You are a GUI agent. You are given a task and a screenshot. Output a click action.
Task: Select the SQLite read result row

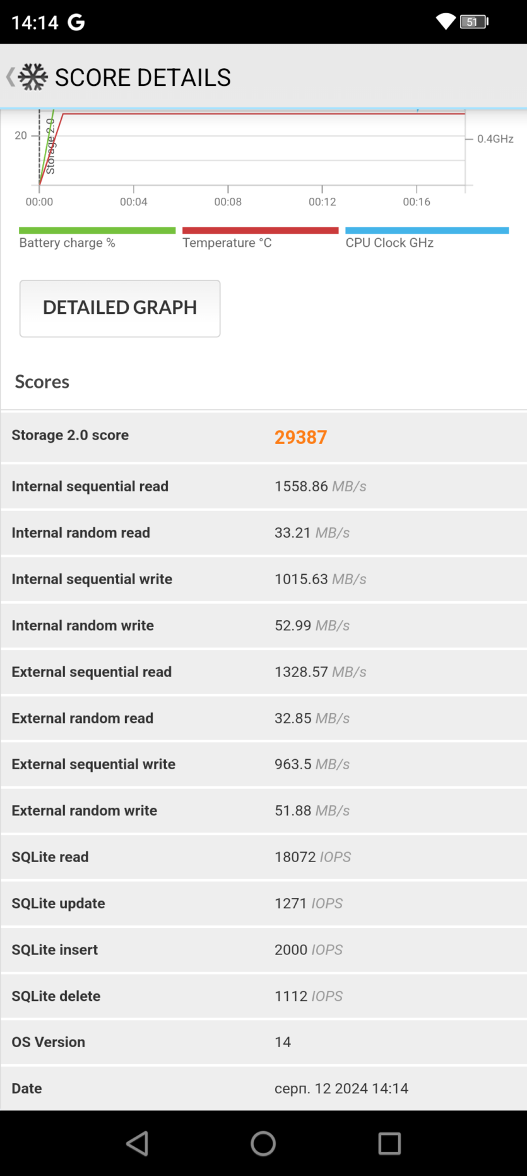(x=264, y=857)
